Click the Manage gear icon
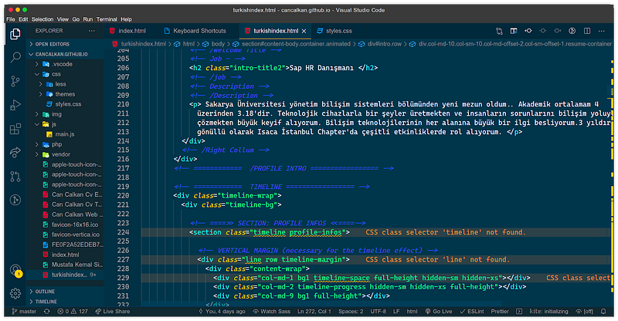 point(15,293)
